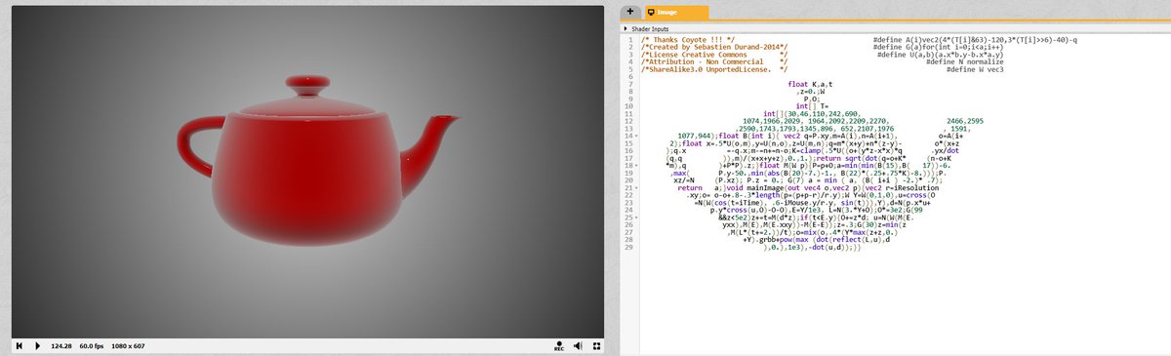Click the 'Attribution - Non Commercial' comment
The height and width of the screenshot is (356, 1171).
[x=715, y=61]
